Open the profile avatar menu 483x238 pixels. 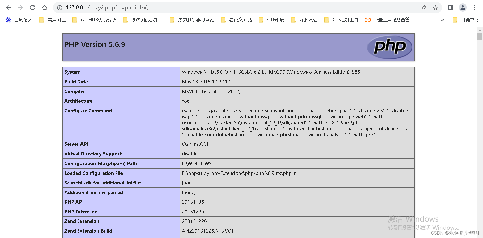point(463,8)
